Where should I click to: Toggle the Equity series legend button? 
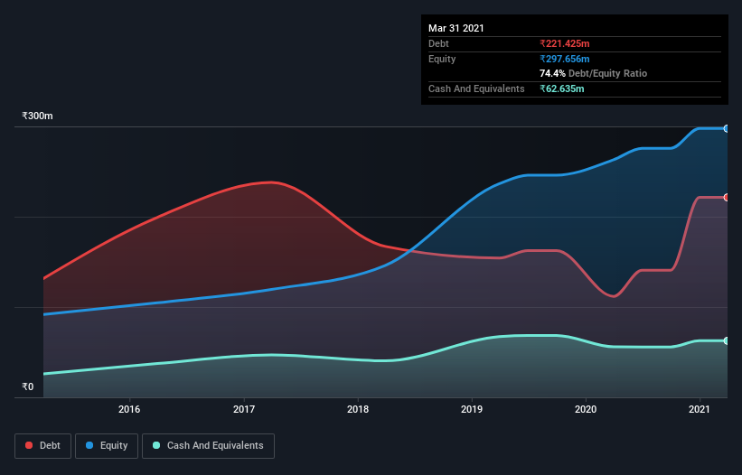pyautogui.click(x=107, y=446)
